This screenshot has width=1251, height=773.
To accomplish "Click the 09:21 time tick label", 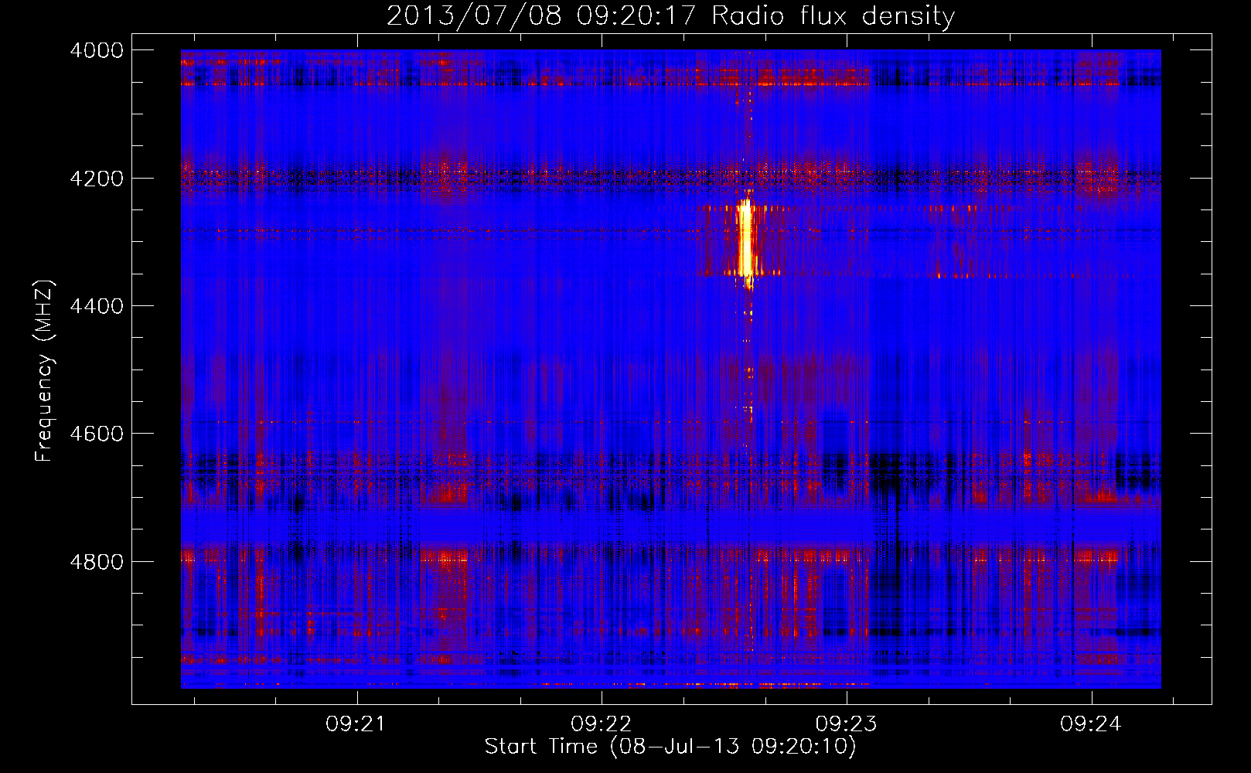I will click(356, 724).
